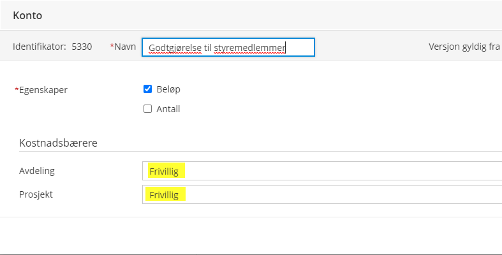Click the Prosjekt row label
The width and height of the screenshot is (502, 255).
tap(36, 194)
